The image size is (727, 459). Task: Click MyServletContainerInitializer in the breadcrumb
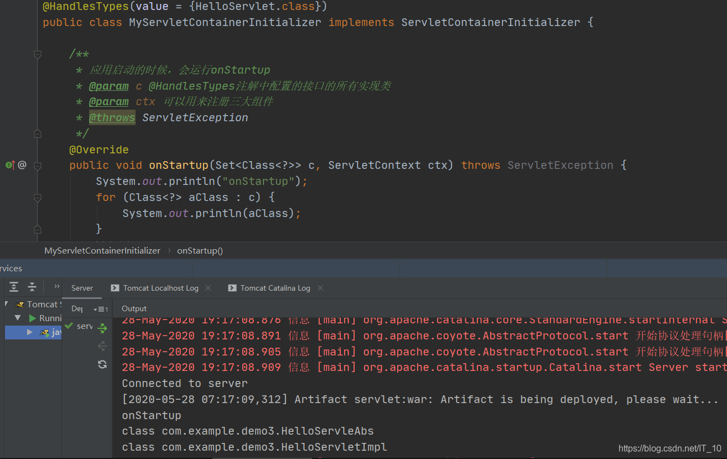pos(102,251)
